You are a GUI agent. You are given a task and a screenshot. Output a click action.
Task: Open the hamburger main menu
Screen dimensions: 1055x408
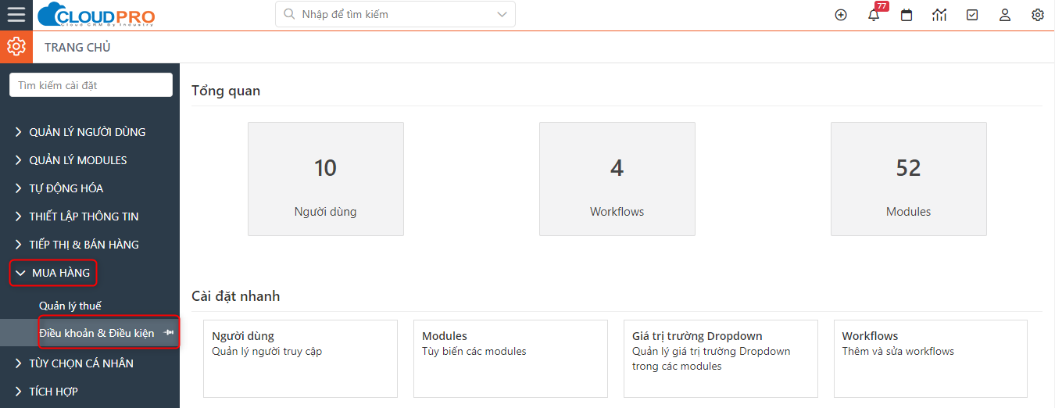pyautogui.click(x=16, y=14)
